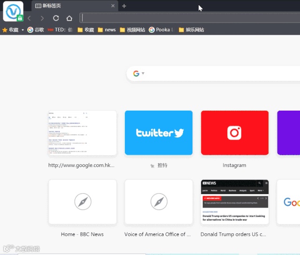Open the home page icon
Viewport: 300px width, 255px height.
coord(69,18)
